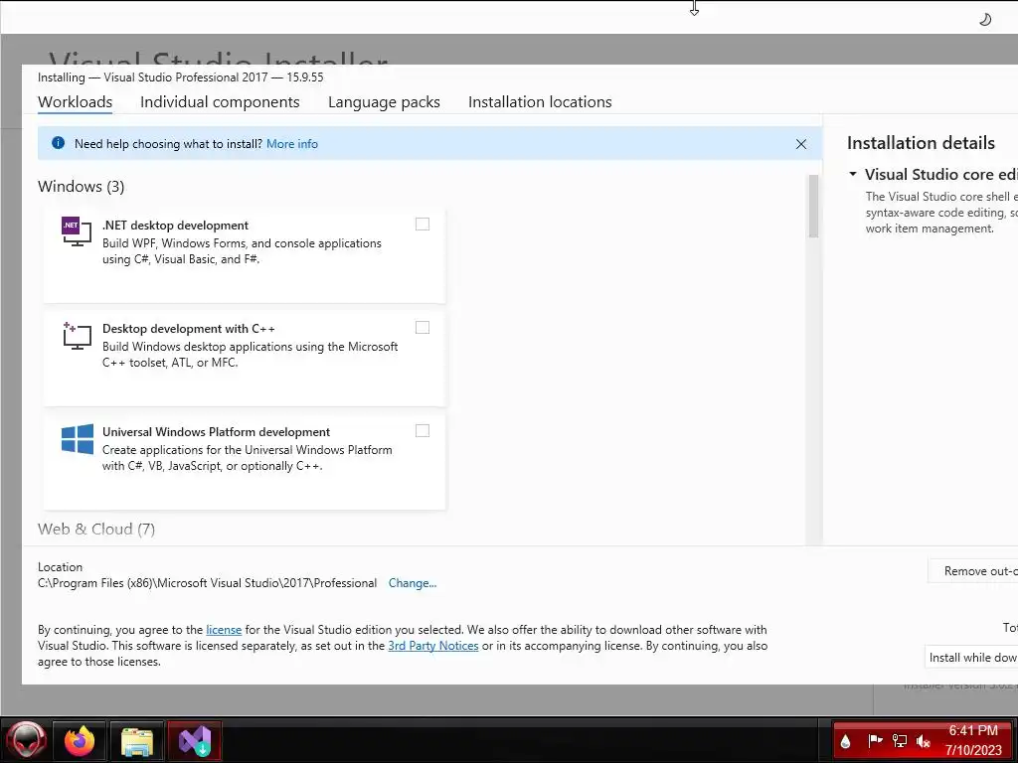
Task: Click the .NET desktop development icon
Action: [77, 231]
